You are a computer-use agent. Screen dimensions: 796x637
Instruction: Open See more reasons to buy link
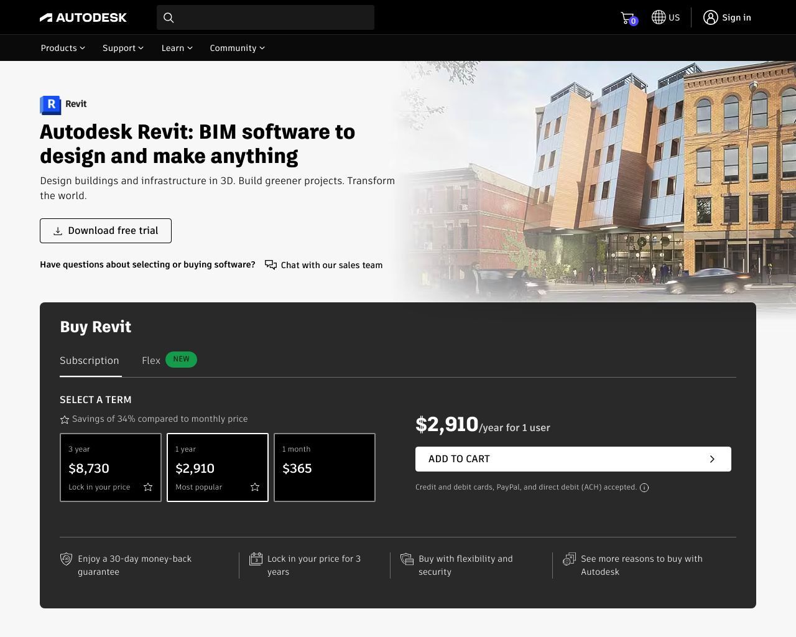(x=641, y=565)
